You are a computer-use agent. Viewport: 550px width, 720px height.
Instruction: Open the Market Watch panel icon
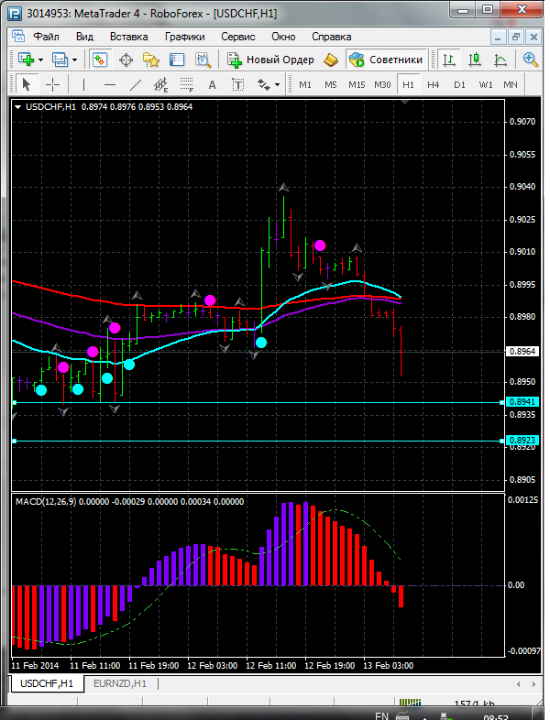(100, 60)
